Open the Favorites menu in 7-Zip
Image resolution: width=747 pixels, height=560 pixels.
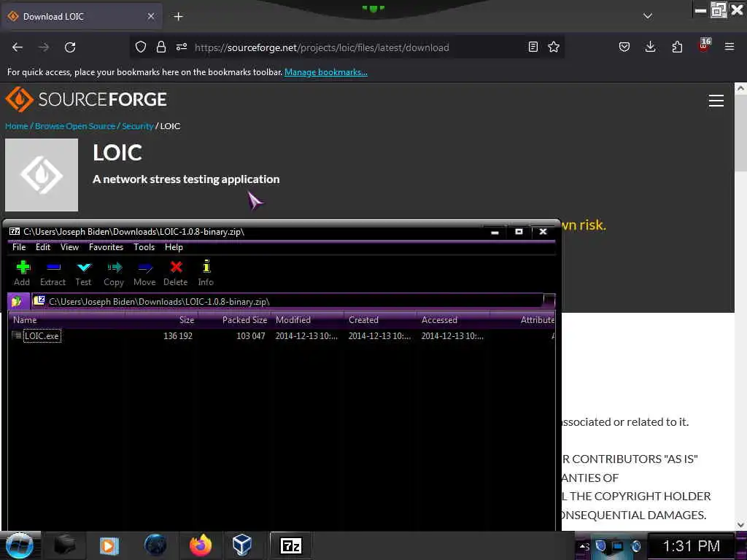pos(106,247)
